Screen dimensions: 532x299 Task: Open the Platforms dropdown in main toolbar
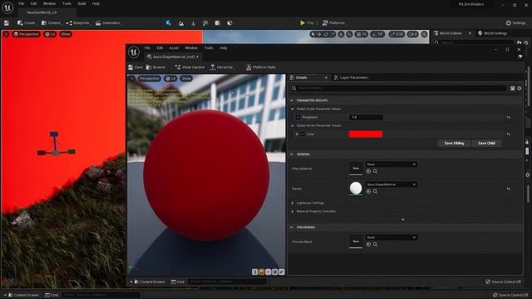[x=333, y=23]
